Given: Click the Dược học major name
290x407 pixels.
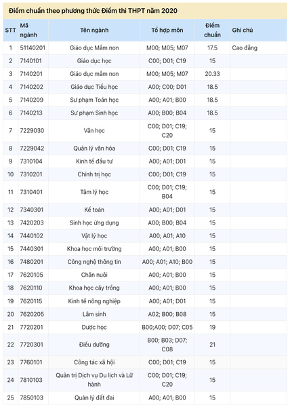Looking at the screenshot, I should coord(94,328).
